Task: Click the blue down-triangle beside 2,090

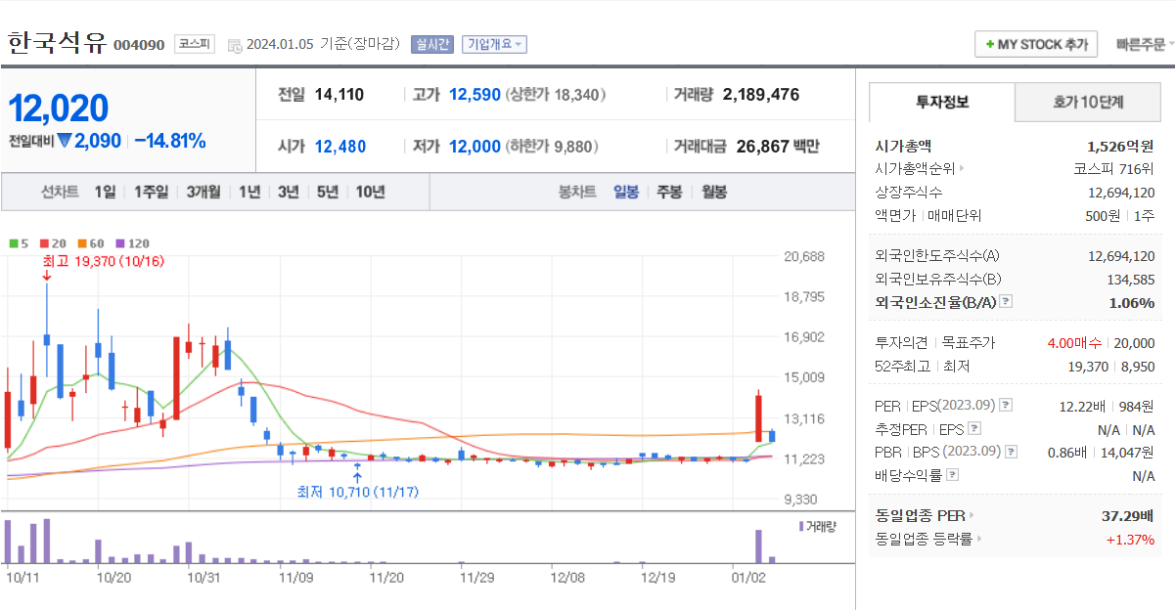Action: 65,141
